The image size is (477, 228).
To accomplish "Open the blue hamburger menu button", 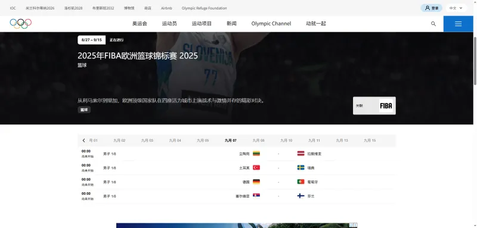I will [458, 24].
